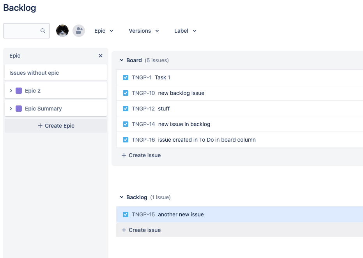Open issue key TNGP-15
The image size is (363, 258).
(x=143, y=214)
